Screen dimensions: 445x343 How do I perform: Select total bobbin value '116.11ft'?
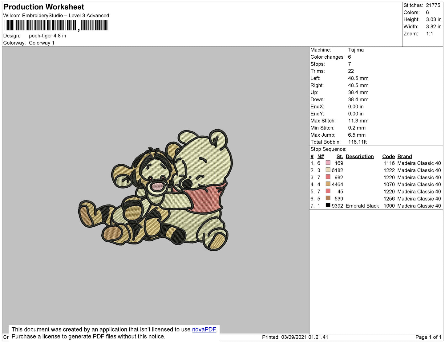click(x=358, y=142)
